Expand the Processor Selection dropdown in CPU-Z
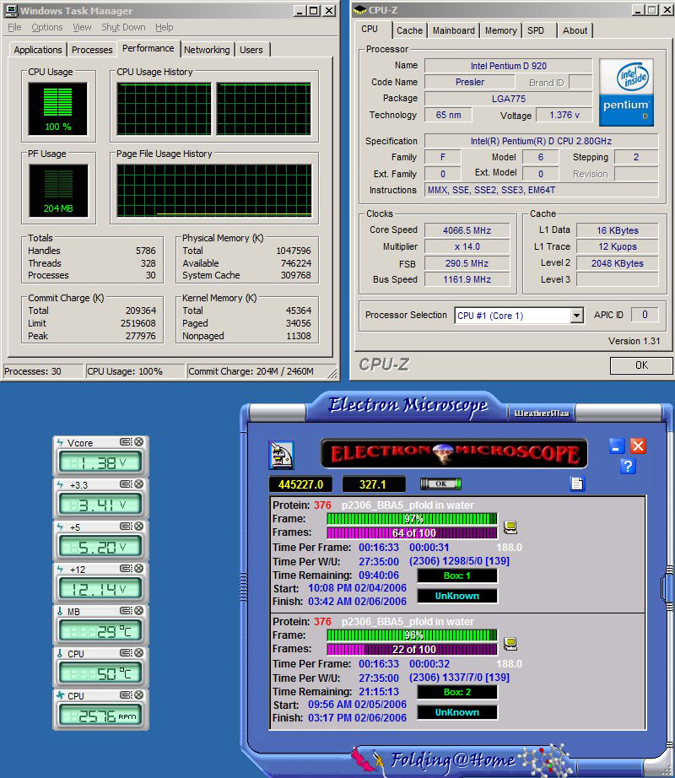 [576, 315]
